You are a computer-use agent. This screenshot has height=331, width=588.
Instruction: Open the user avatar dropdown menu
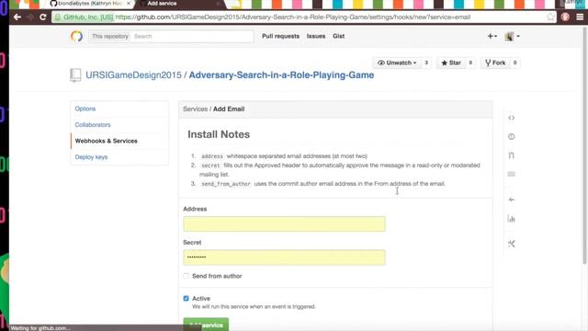pyautogui.click(x=512, y=37)
